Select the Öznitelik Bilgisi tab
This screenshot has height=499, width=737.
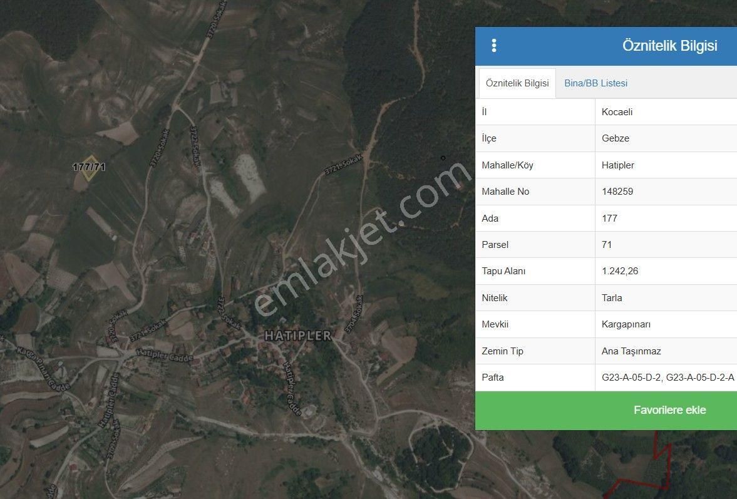[517, 83]
